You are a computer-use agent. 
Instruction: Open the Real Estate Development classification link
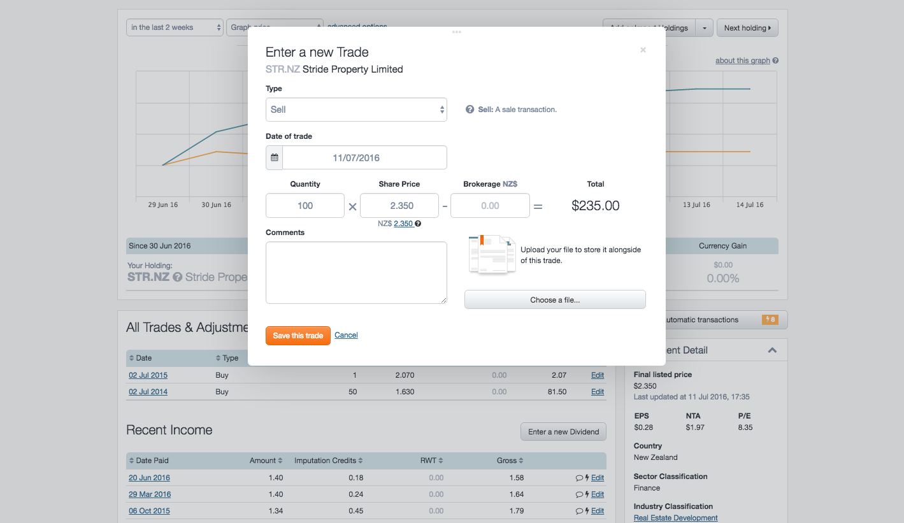[675, 518]
